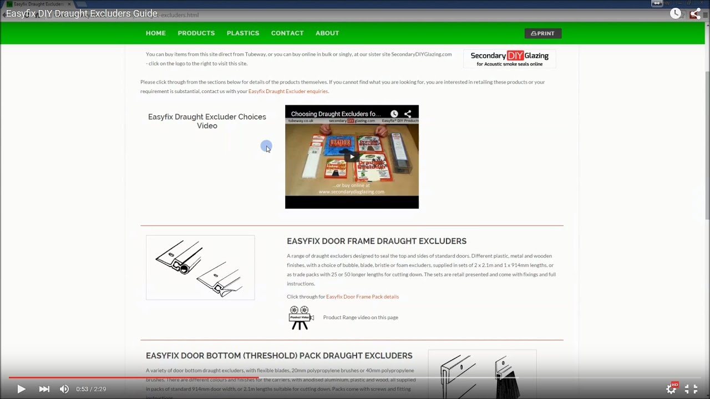Screen dimensions: 710x399
Task: Click the PRINT button
Action: [543, 33]
